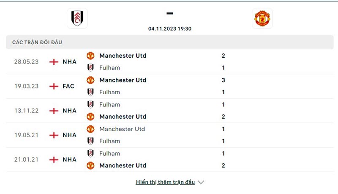The image size is (338, 194).
Task: Expand more matches with the chevron arrow
Action: (x=201, y=182)
